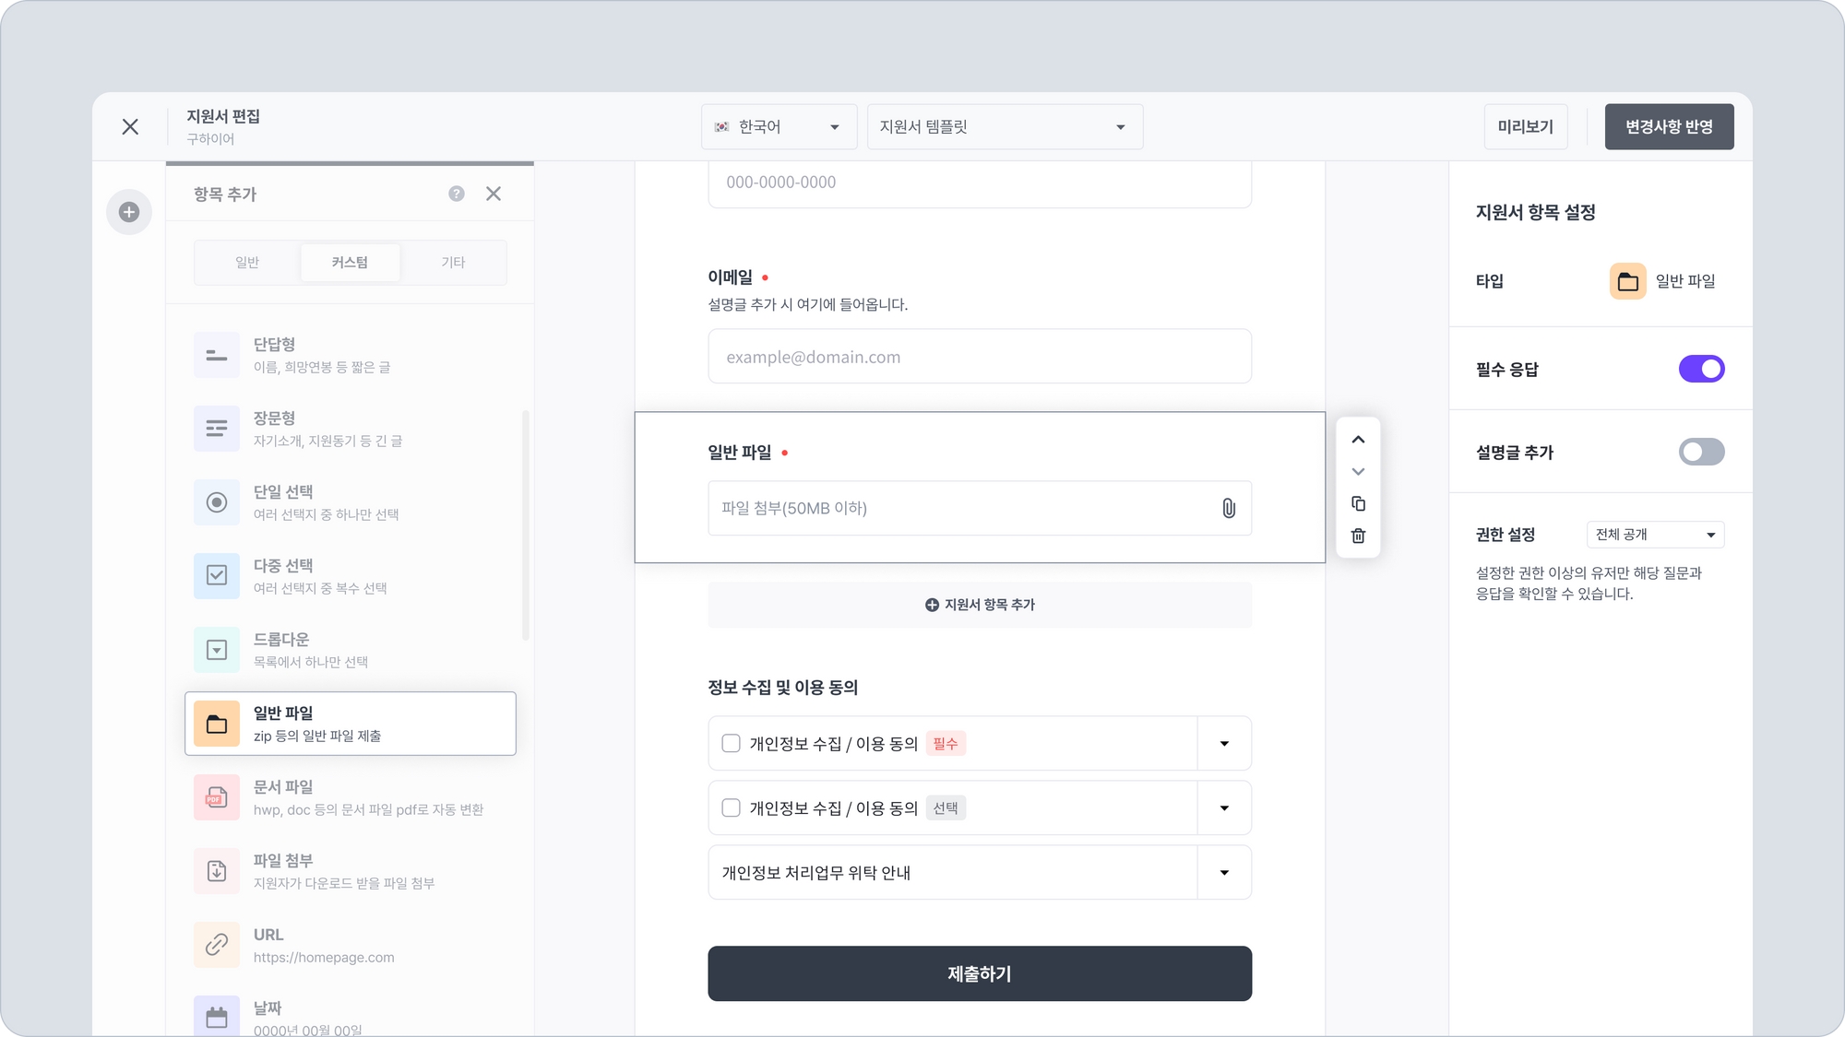
Task: Click the paperclip attach icon
Action: [1229, 508]
